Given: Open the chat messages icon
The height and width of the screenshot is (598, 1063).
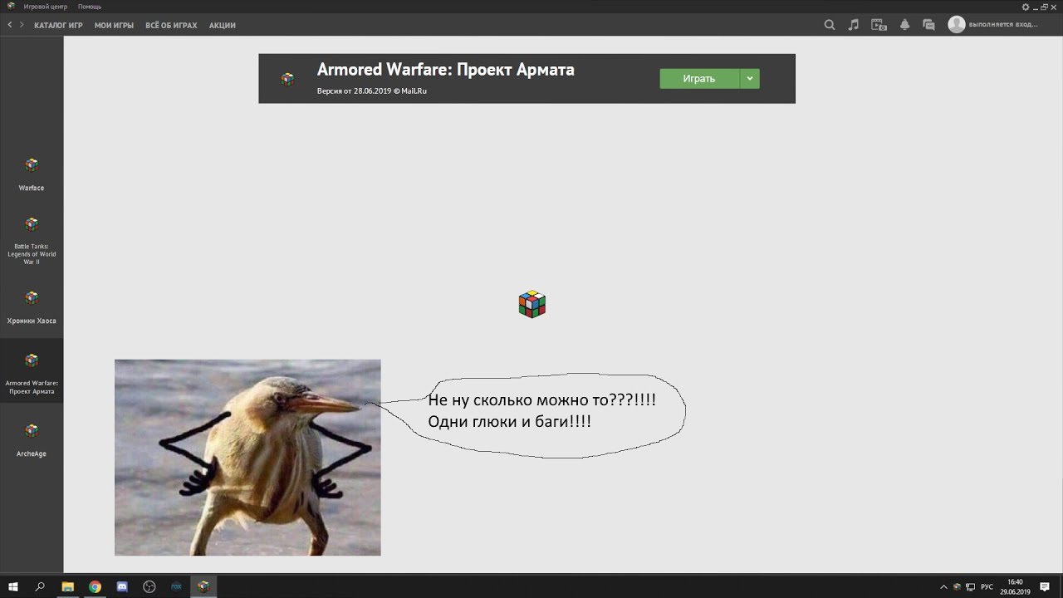Looking at the screenshot, I should pos(928,25).
